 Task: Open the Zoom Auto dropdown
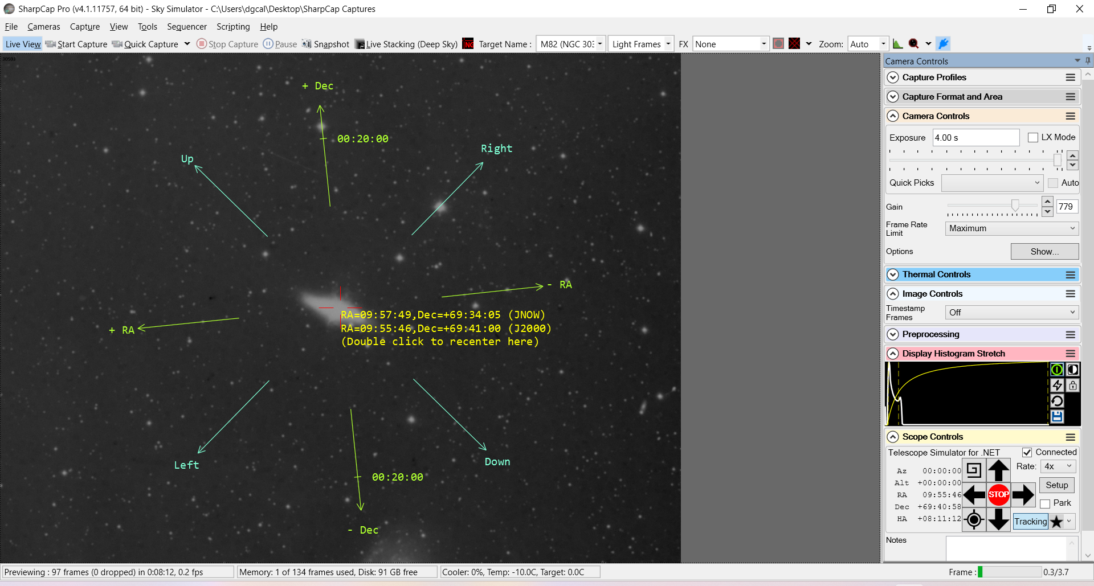pyautogui.click(x=868, y=44)
